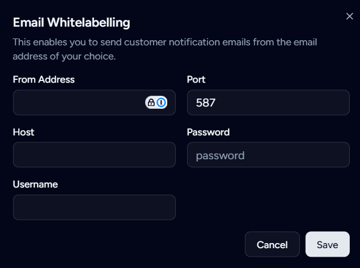Close the Email Whitelabelling dialog with X
The width and height of the screenshot is (360, 268).
pos(349,16)
